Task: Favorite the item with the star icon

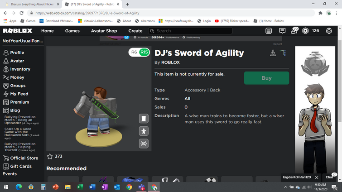Action: click(50, 156)
